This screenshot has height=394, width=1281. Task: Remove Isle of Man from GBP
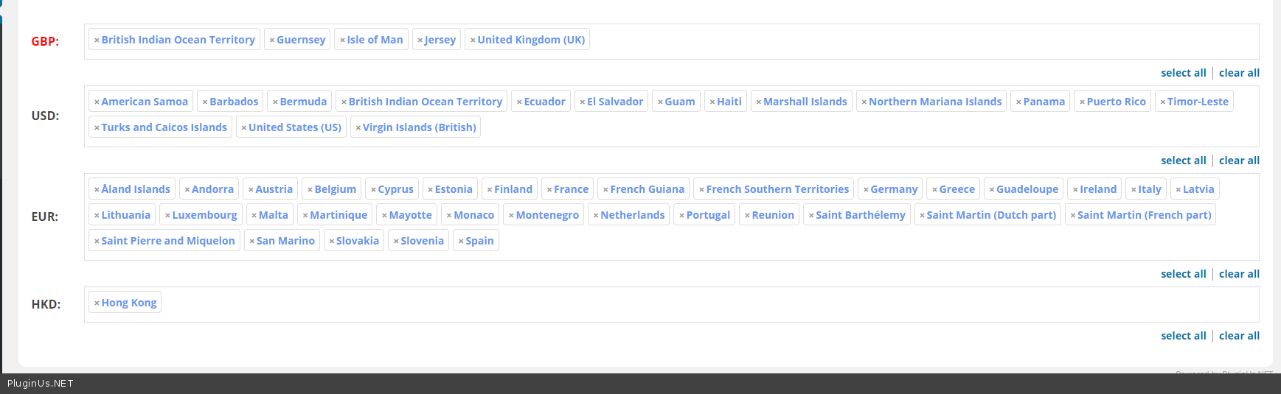tap(342, 41)
